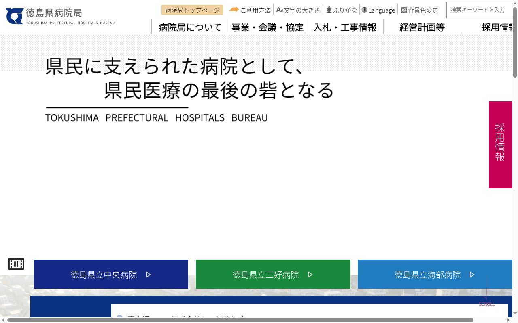Screen dimensions: 518x323
Task: Open the 採用情報 menu in navigation bar
Action: click(487, 27)
